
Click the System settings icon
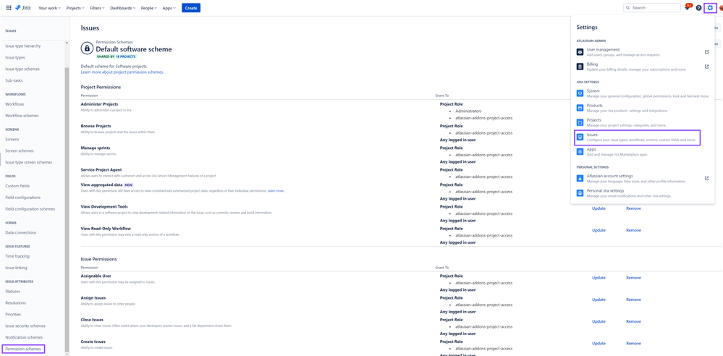580,93
